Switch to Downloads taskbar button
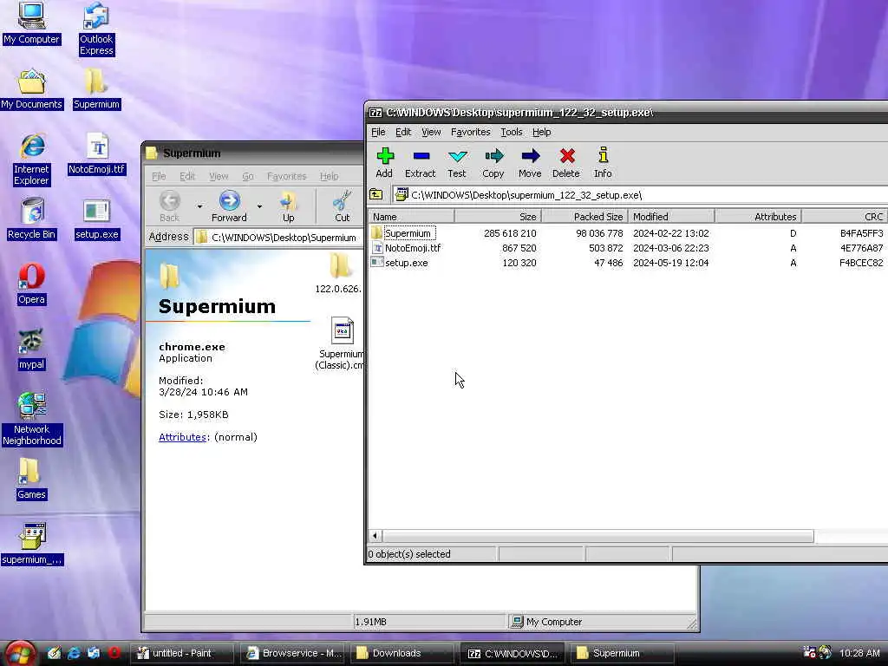 coord(401,654)
